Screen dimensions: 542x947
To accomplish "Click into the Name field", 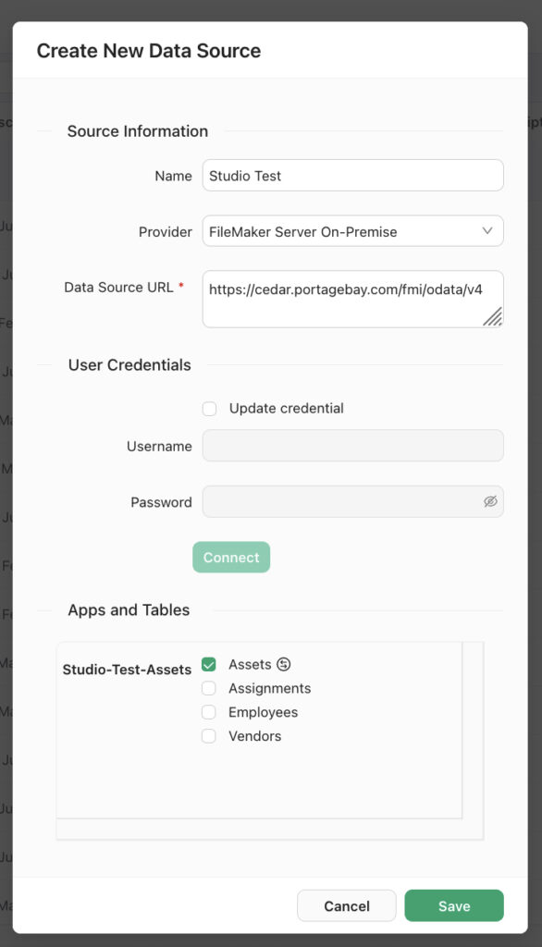I will (x=353, y=175).
